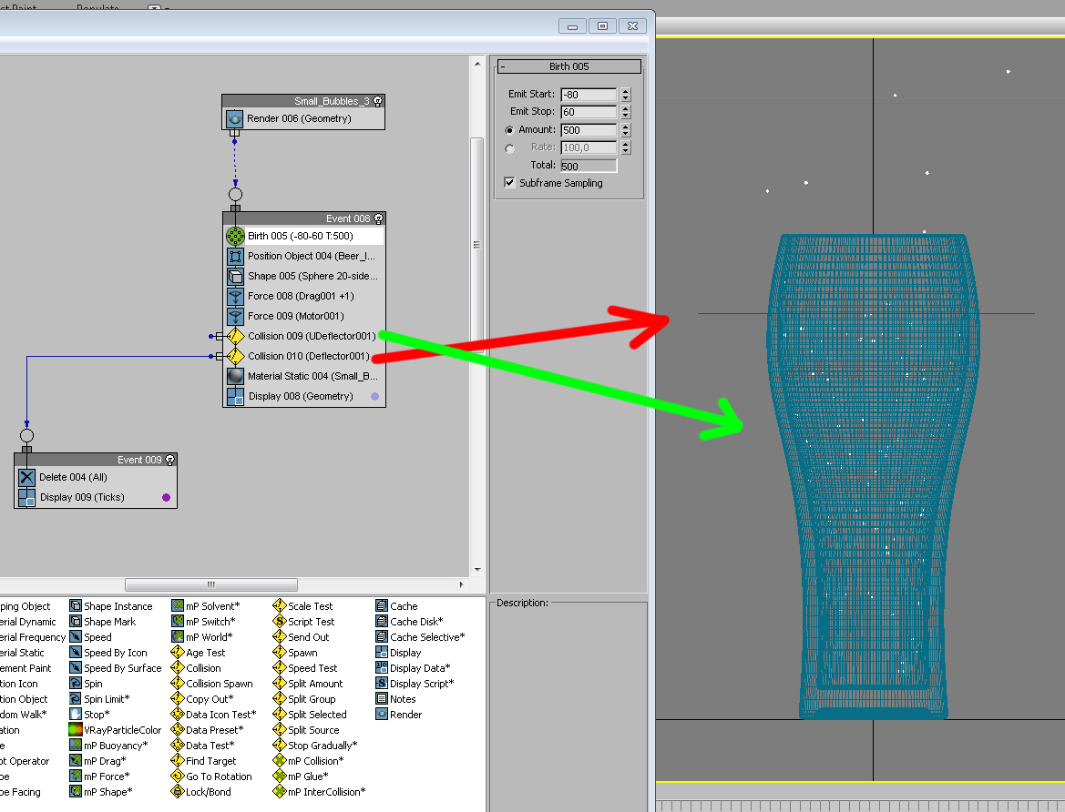Select the Force 008 Drag001 operator
This screenshot has width=1065, height=812.
coord(301,296)
